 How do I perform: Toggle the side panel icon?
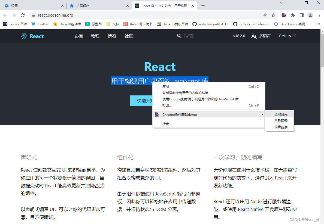coord(301,15)
